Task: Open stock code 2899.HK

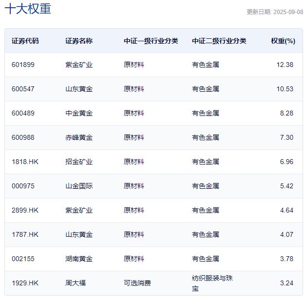Action: (x=25, y=210)
